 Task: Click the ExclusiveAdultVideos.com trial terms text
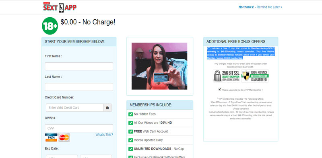241,115
